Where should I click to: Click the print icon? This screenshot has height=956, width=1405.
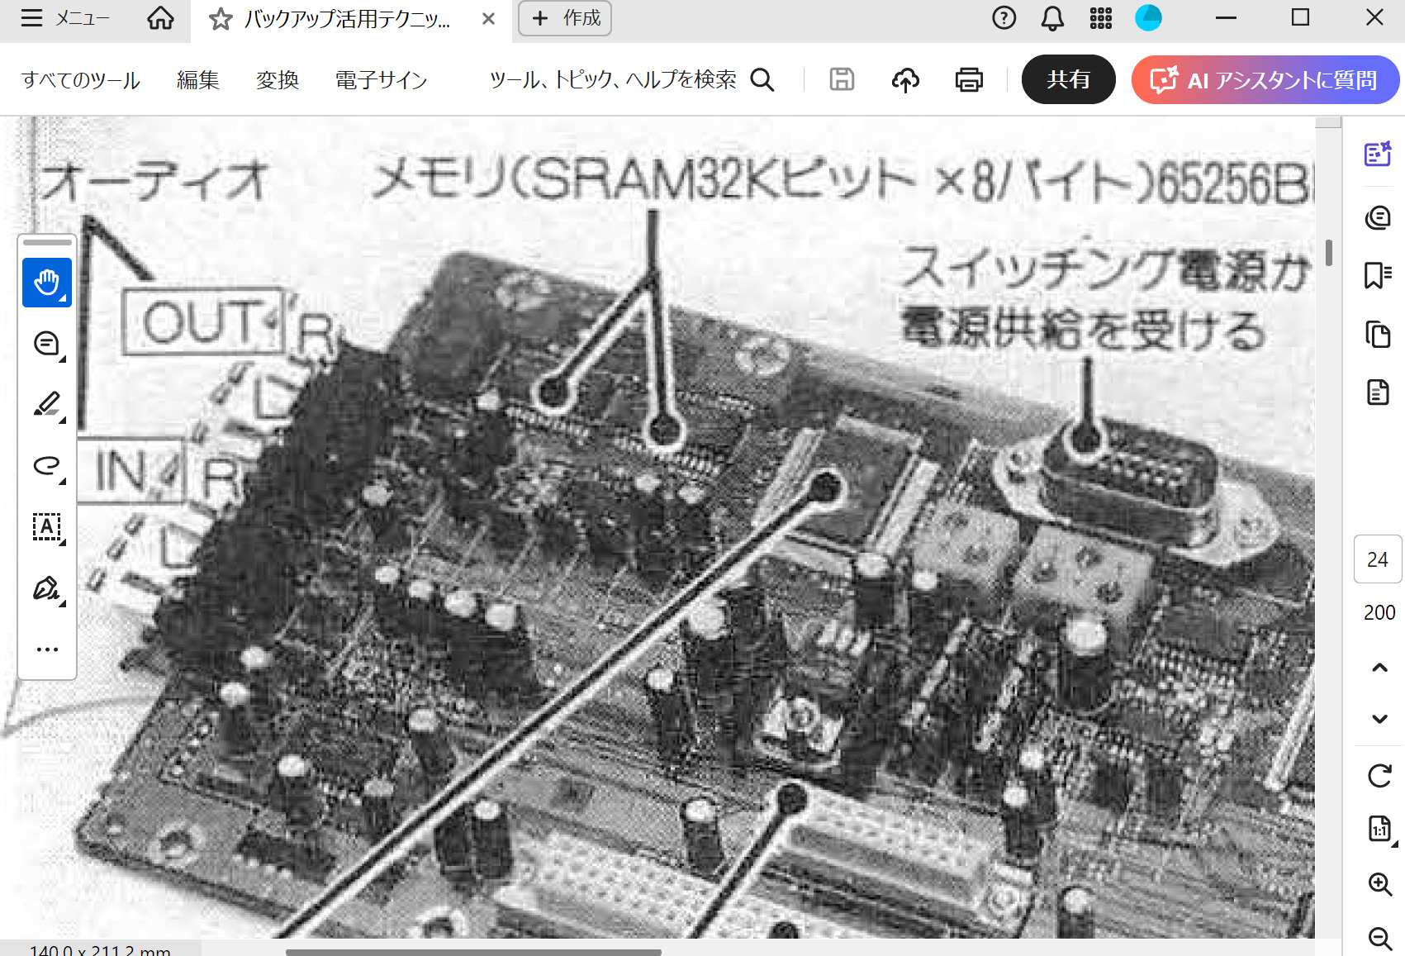[x=969, y=80]
